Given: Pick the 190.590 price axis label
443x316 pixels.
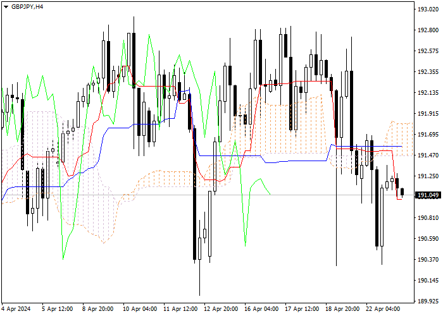Looking at the screenshot, I should [428, 239].
